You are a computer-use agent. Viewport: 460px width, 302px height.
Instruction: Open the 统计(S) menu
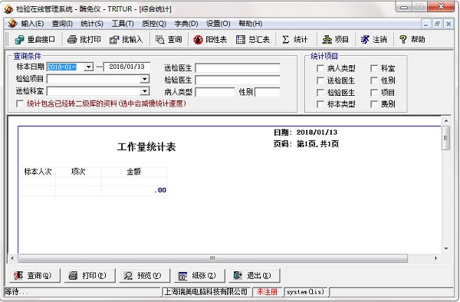coord(92,24)
